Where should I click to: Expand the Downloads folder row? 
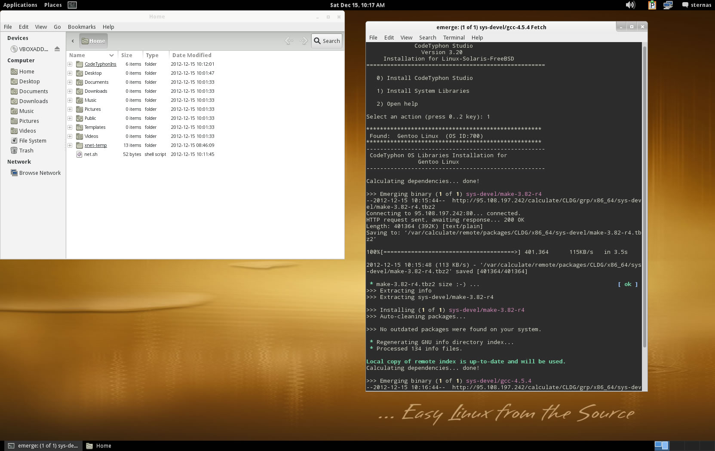(x=70, y=91)
